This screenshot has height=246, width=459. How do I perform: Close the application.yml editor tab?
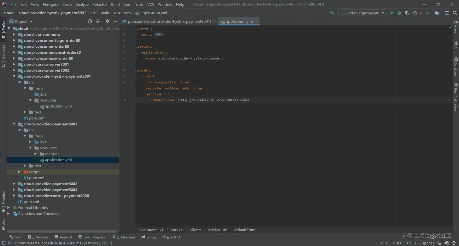(x=256, y=21)
